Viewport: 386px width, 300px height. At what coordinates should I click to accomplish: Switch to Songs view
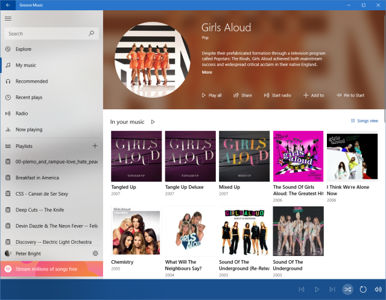364,121
